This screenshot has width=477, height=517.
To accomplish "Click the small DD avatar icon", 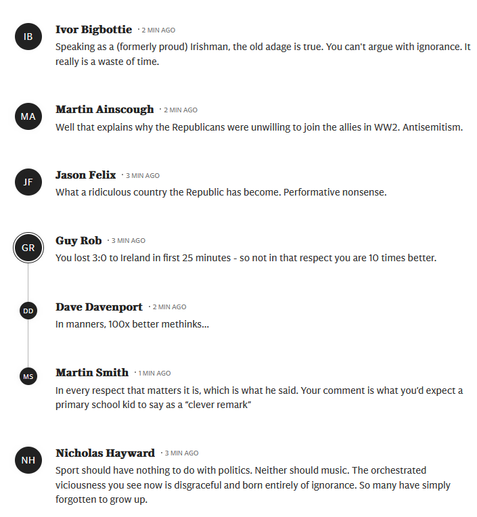I will pyautogui.click(x=28, y=311).
